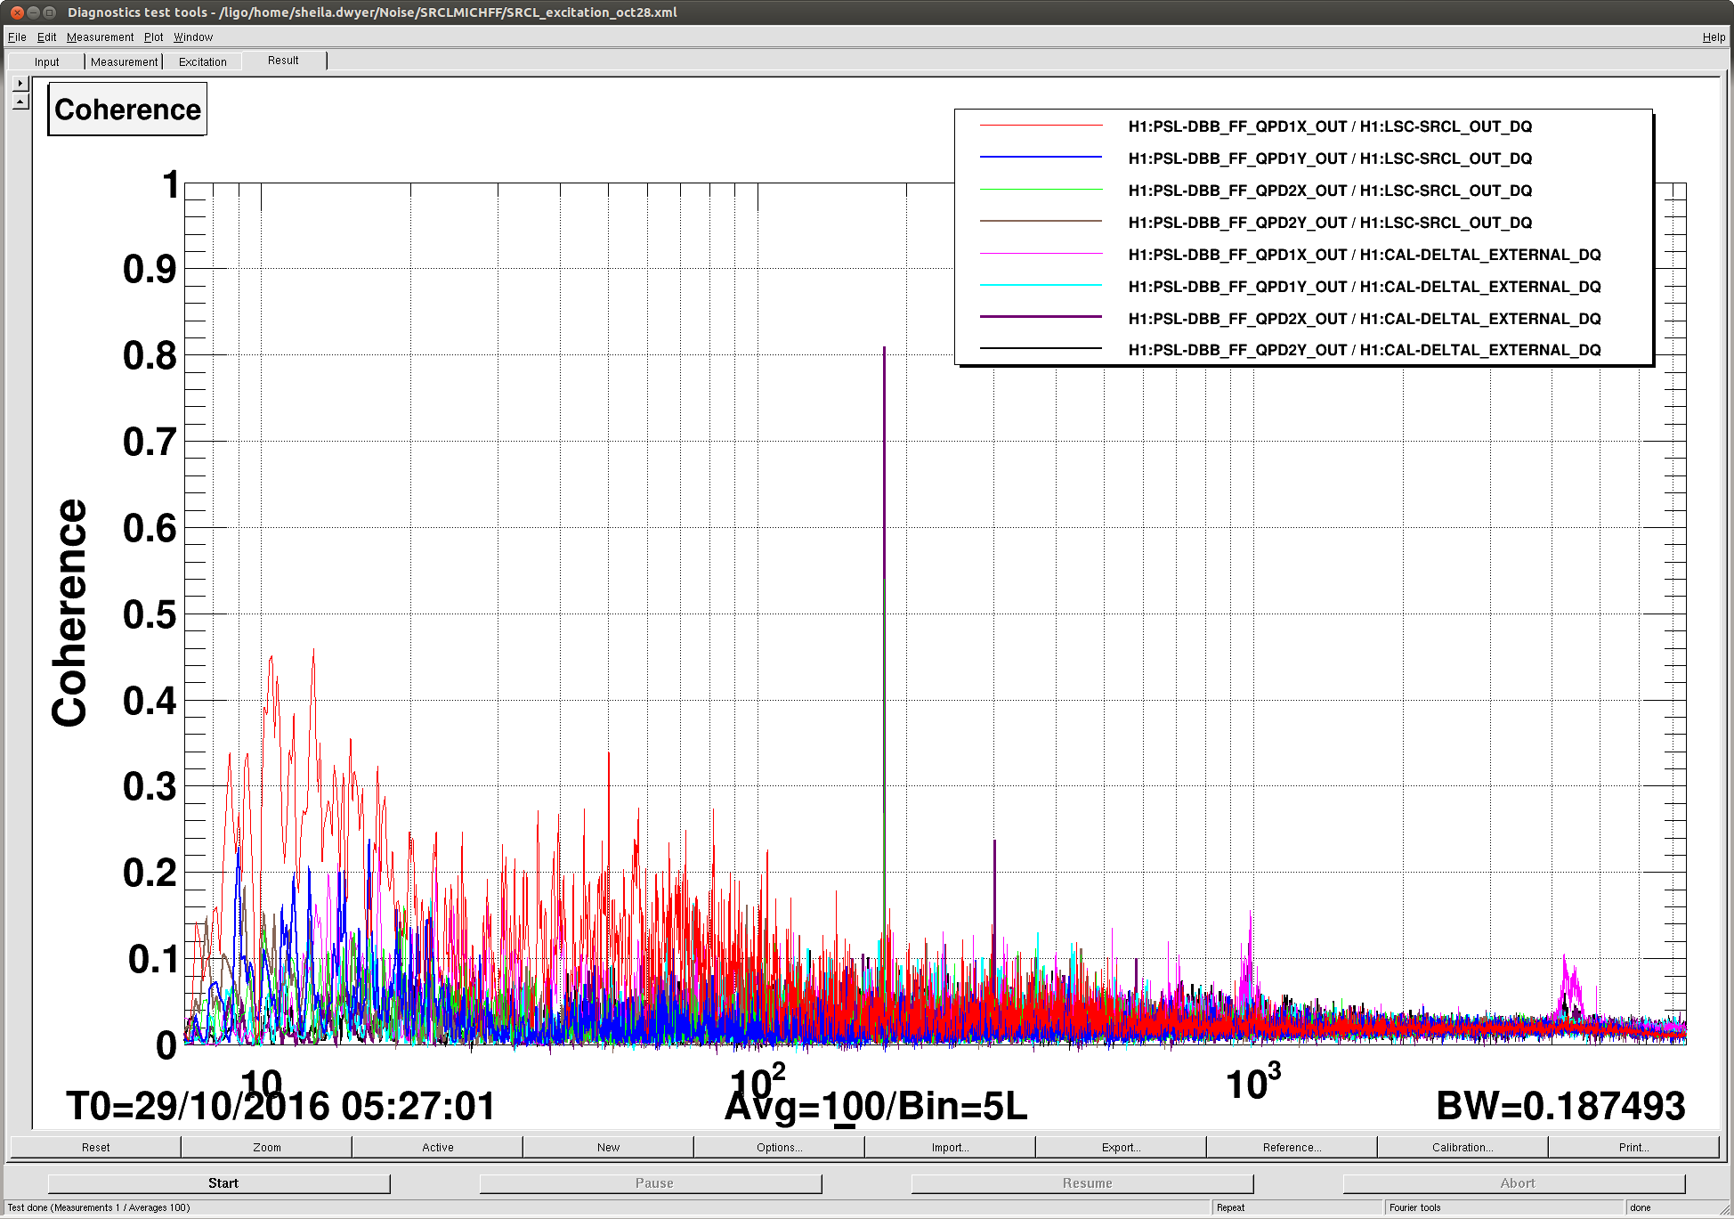Click the Coherence plot title box
The height and width of the screenshot is (1219, 1734).
pos(127,109)
